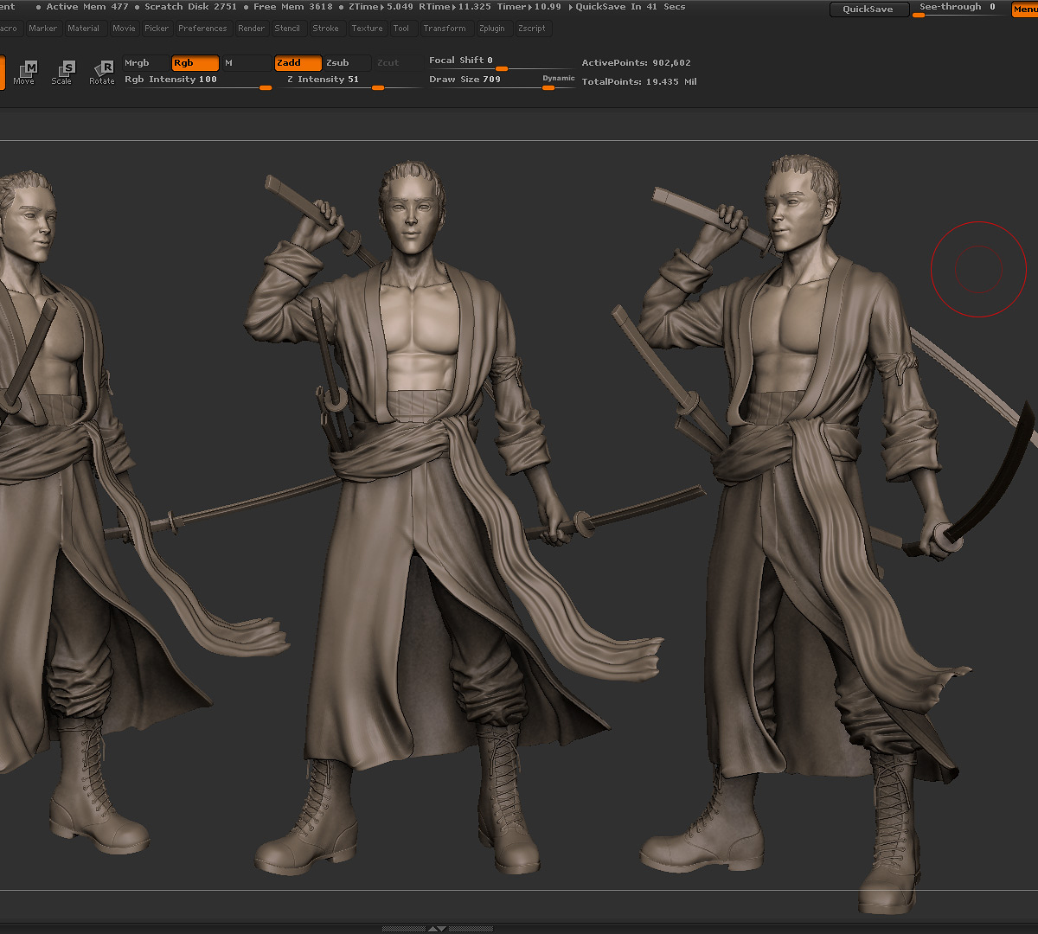
Task: Adjust the See-through slider
Action: click(x=960, y=10)
